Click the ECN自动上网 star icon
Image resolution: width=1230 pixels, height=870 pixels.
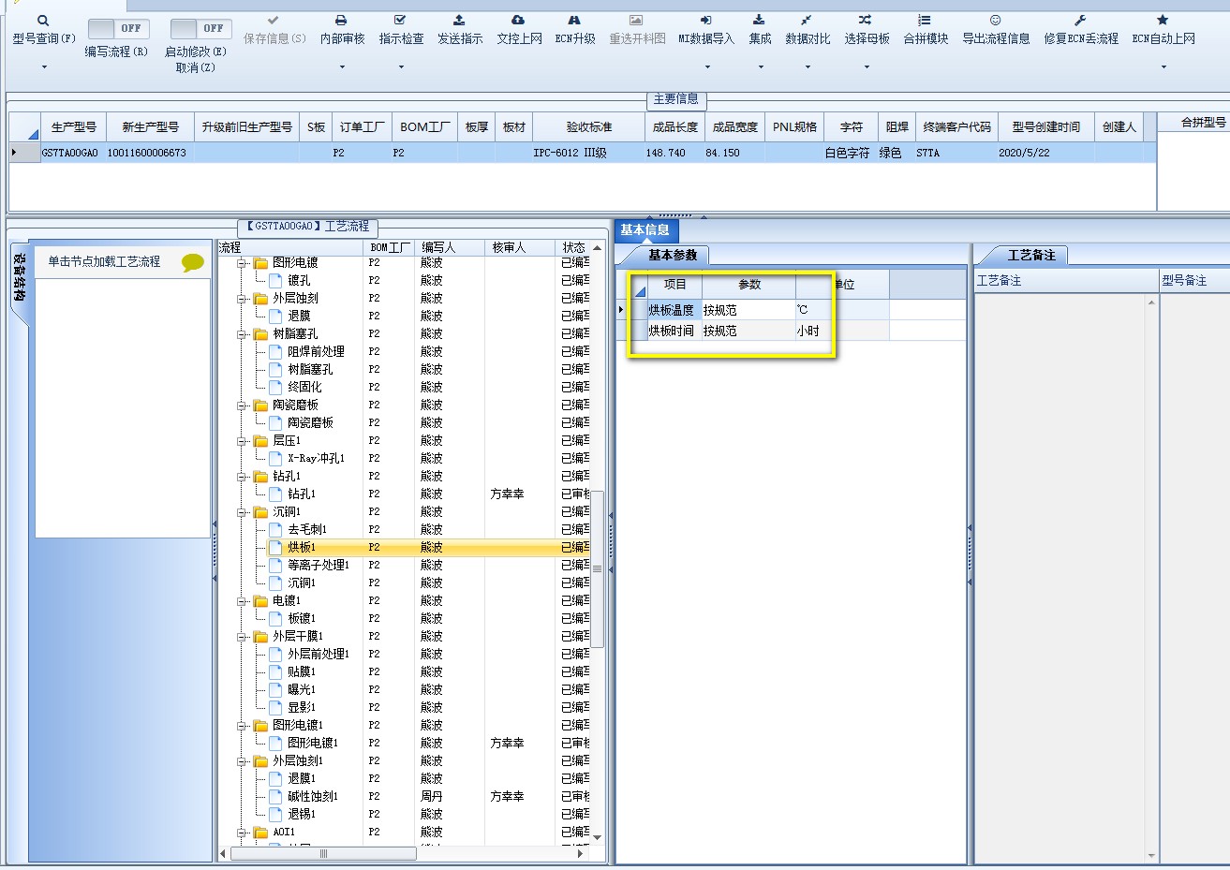point(1163,20)
